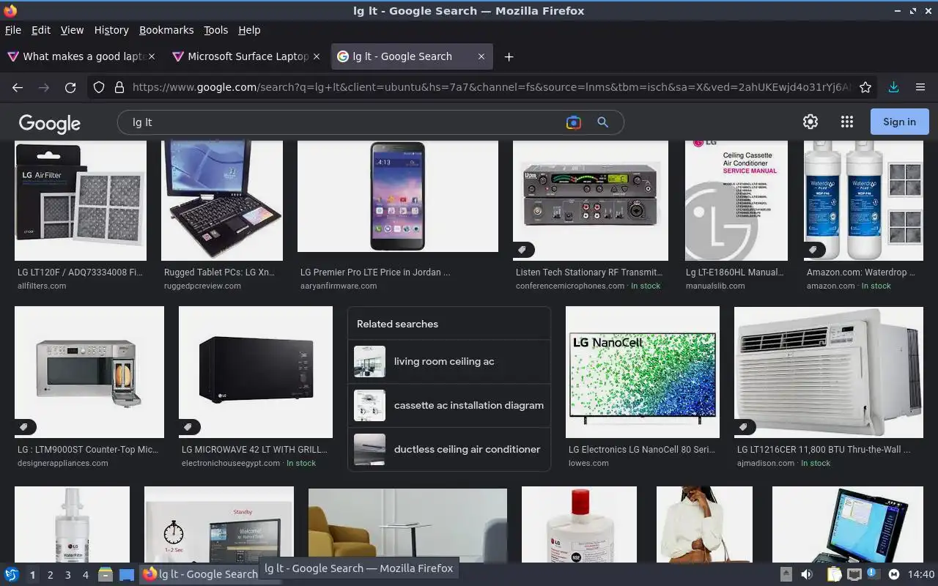The width and height of the screenshot is (938, 586).
Task: Click the magnifier search button
Action: [602, 122]
